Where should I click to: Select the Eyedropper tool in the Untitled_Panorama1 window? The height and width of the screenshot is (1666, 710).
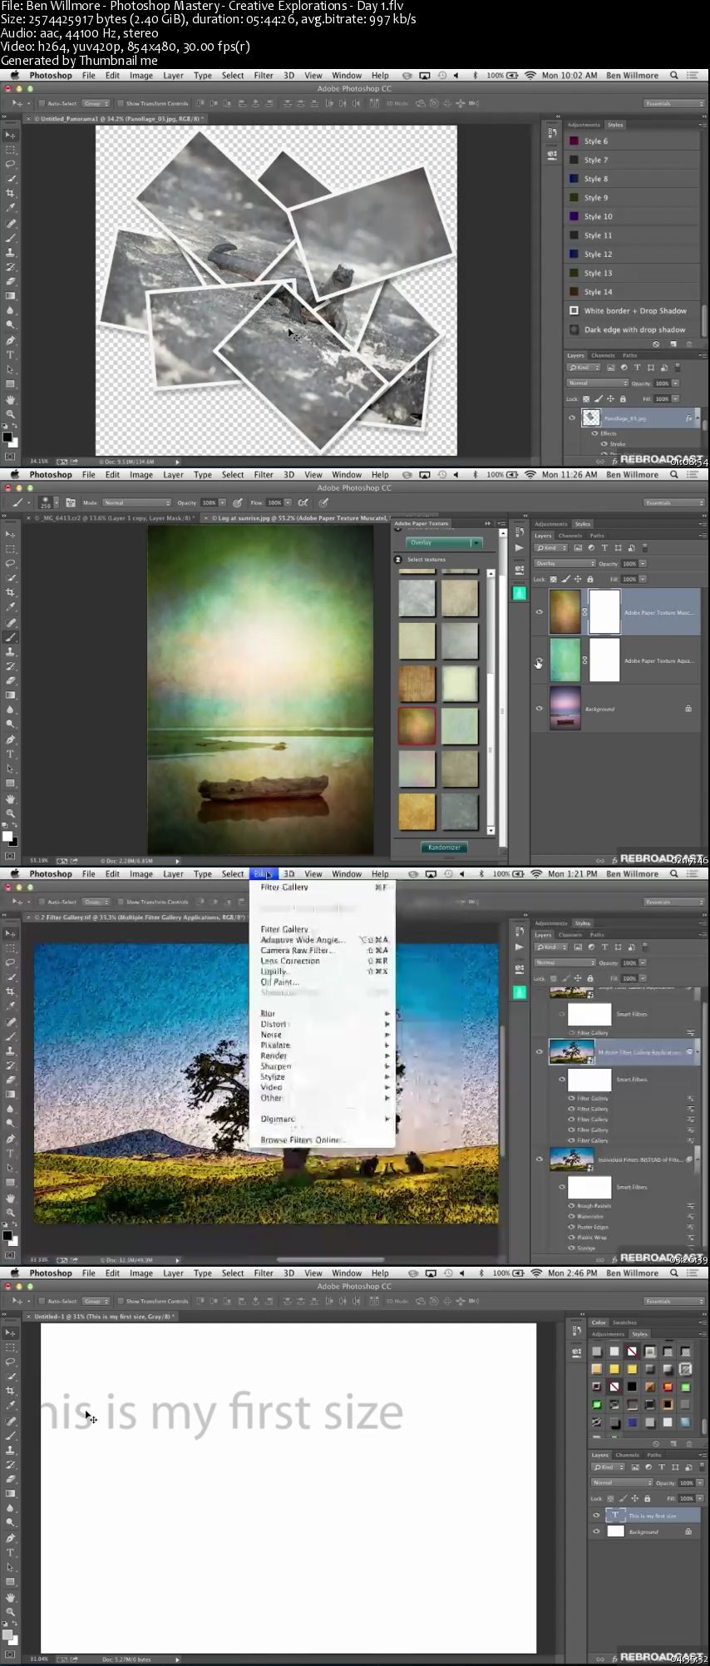coord(11,208)
